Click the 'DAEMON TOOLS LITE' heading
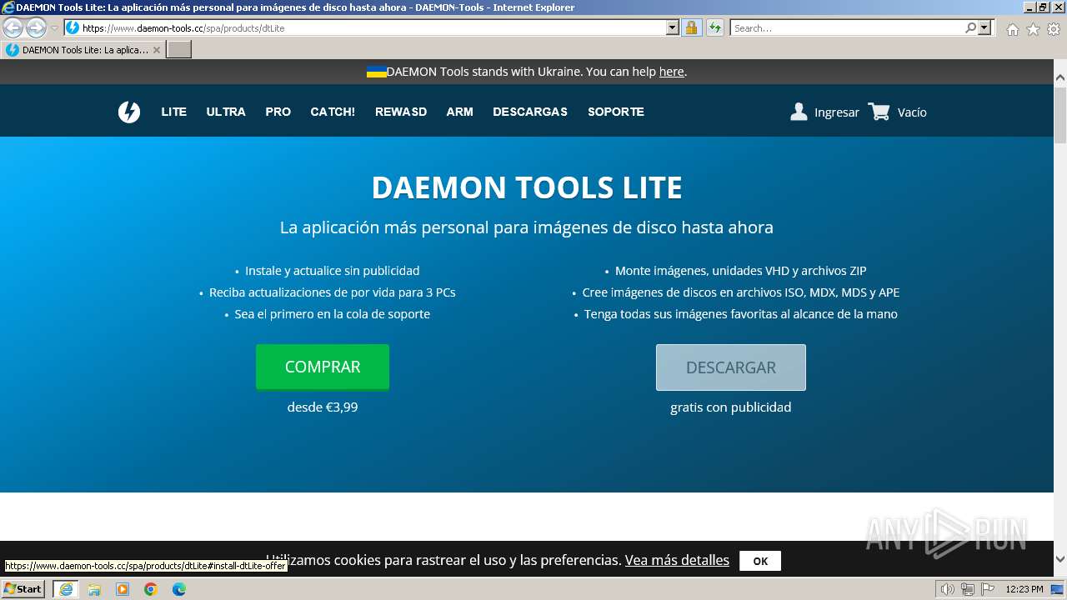This screenshot has width=1067, height=600. coord(527,187)
